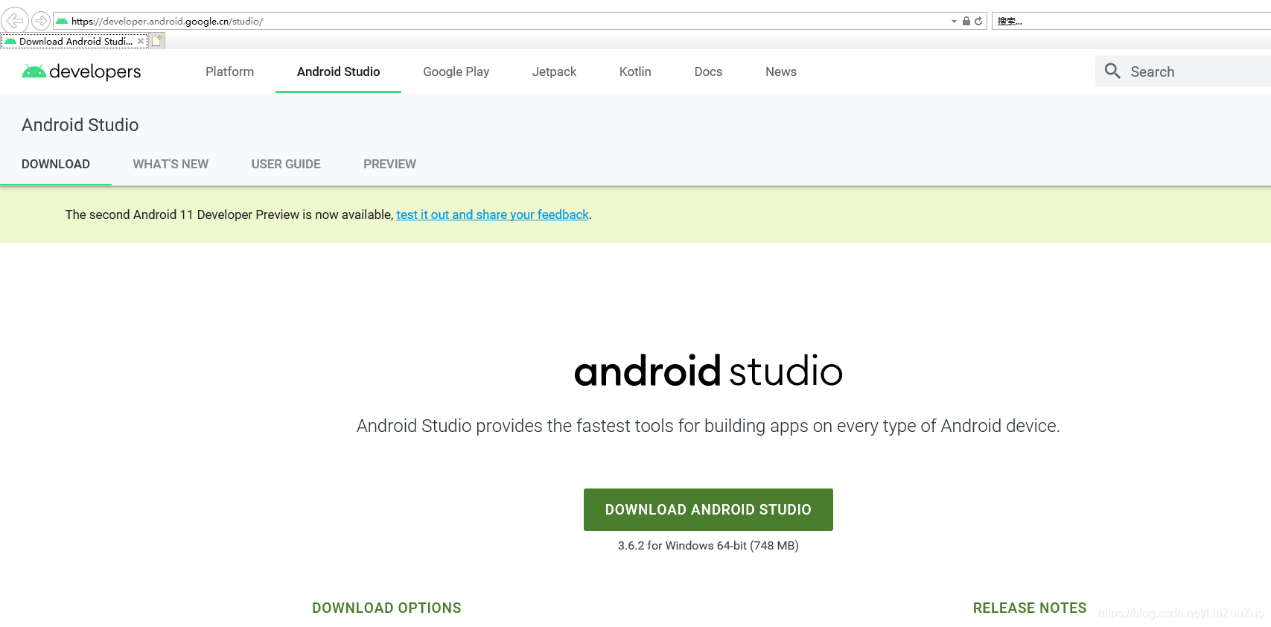Image resolution: width=1271 pixels, height=627 pixels.
Task: Open the address bar dropdown arrow
Action: [x=954, y=22]
